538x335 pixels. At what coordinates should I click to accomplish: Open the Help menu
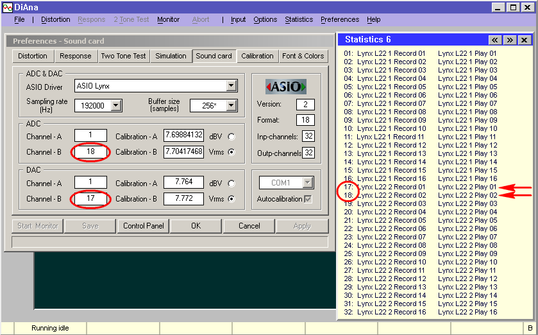click(374, 19)
